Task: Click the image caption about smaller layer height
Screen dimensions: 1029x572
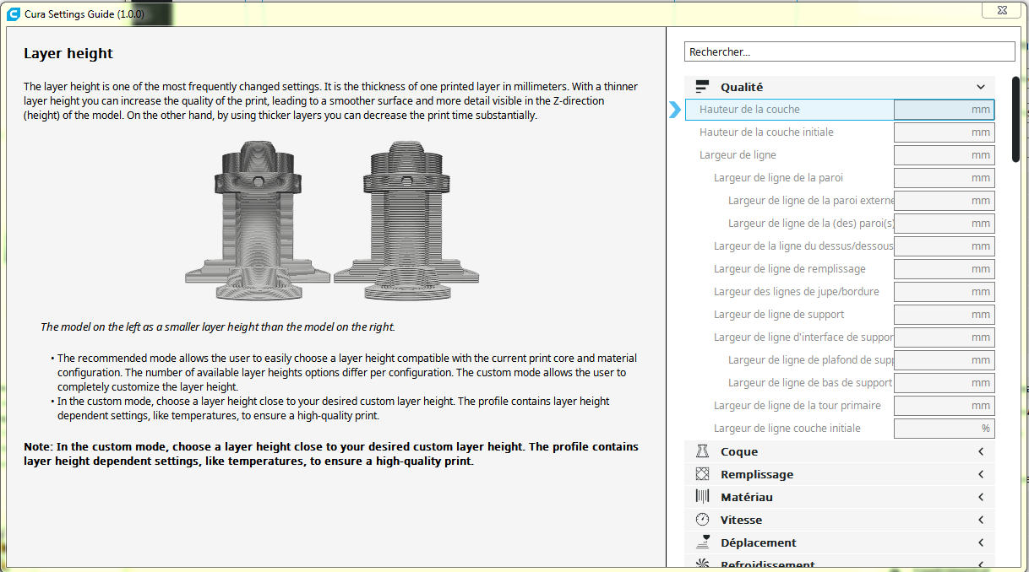Action: (218, 326)
